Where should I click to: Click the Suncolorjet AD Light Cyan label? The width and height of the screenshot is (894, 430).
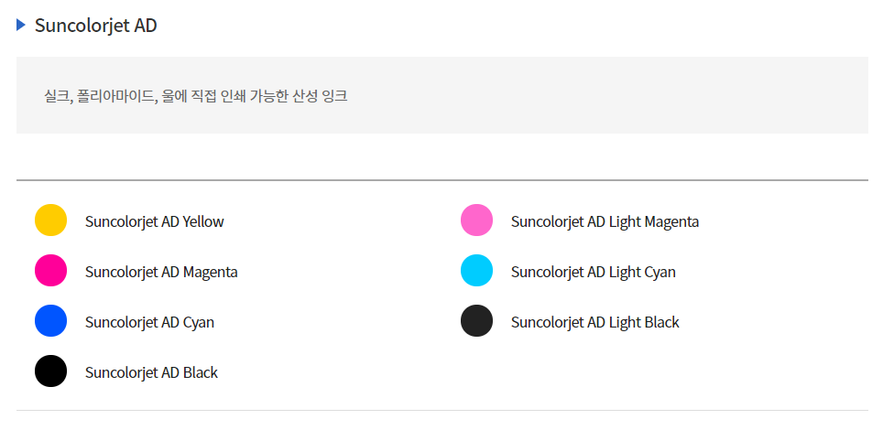click(x=594, y=273)
